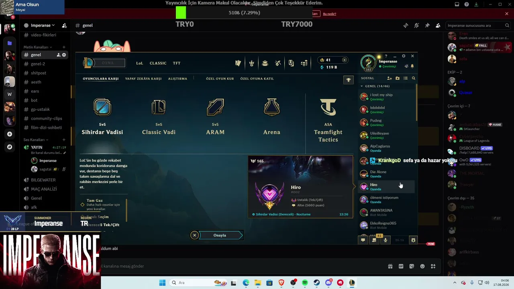Open the Loot chest icon in League navbar
Image resolution: width=514 pixels, height=289 pixels.
click(265, 63)
